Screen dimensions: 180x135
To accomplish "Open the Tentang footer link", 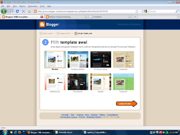I will click(x=80, y=115).
